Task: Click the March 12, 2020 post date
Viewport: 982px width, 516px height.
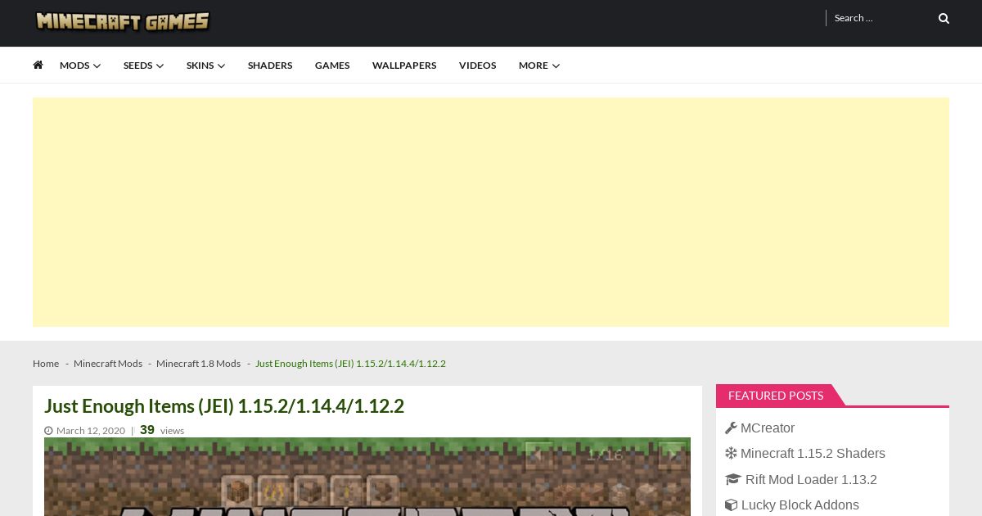Action: point(91,431)
